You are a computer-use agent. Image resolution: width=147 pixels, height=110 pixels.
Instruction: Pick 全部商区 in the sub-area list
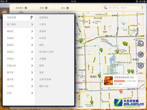pos(44,18)
